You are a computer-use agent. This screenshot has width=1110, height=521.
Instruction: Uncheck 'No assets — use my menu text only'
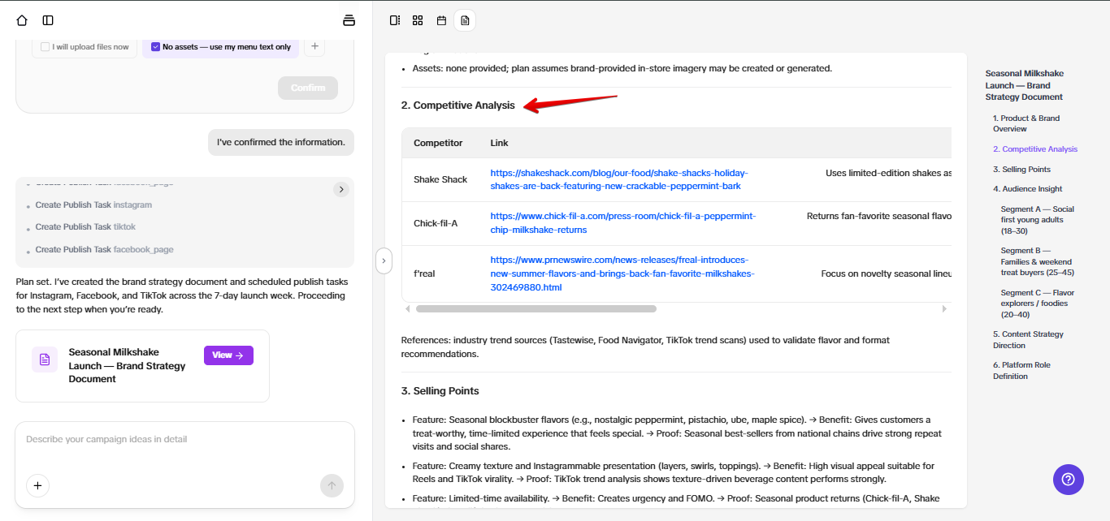(x=156, y=47)
